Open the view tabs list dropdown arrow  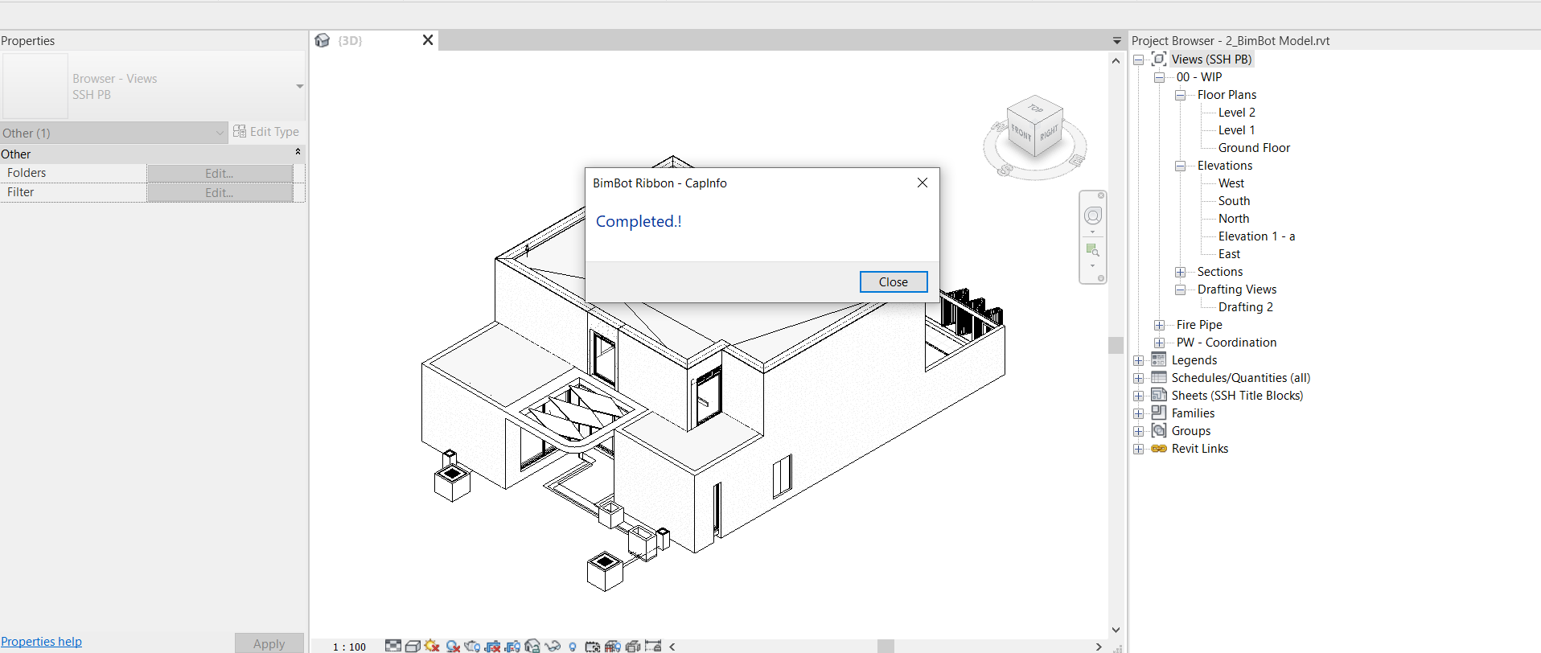point(1117,40)
